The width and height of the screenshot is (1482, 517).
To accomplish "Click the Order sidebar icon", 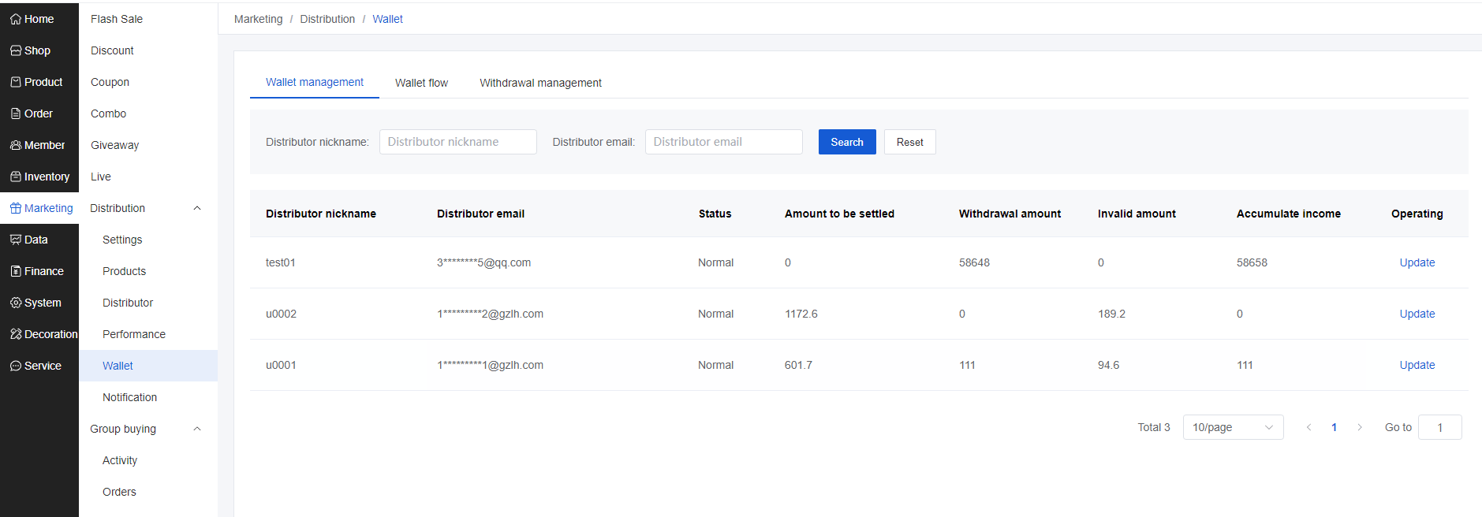I will [16, 113].
